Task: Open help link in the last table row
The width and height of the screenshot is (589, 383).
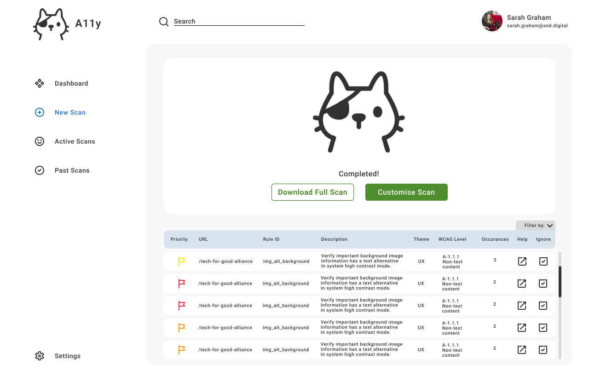Action: [522, 350]
